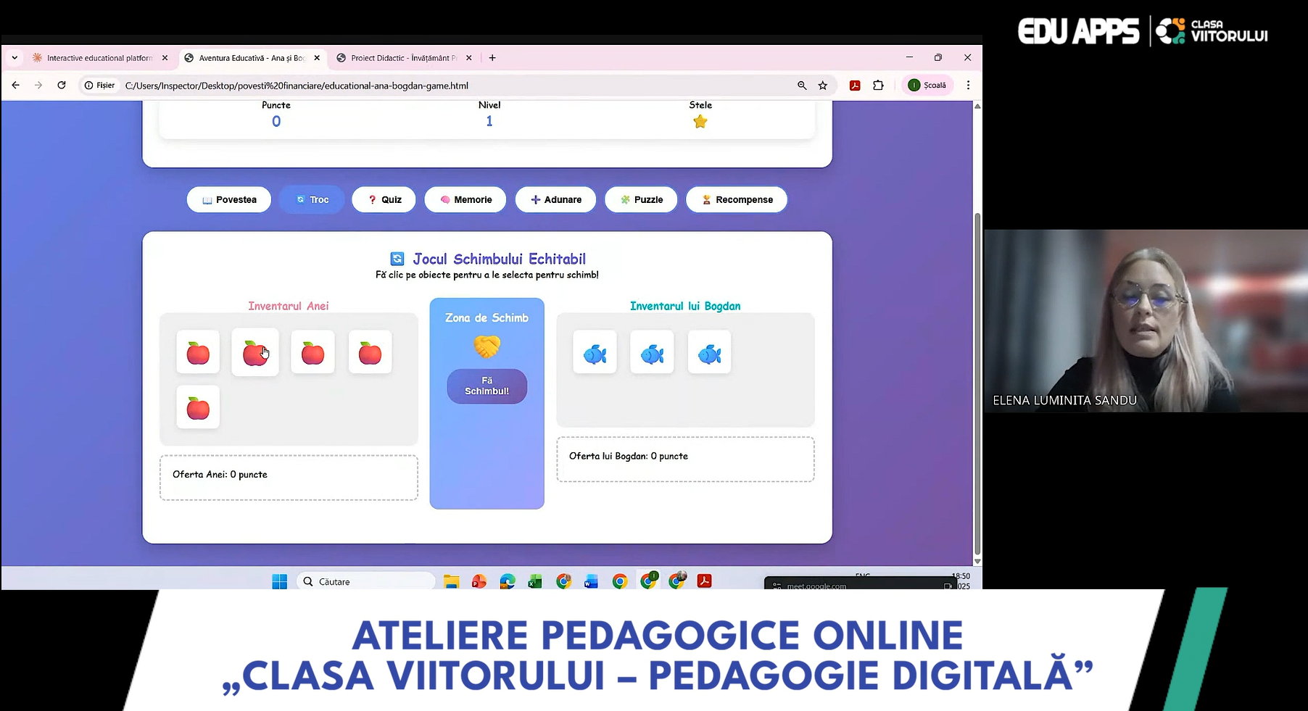
Task: Open the Școală profile menu
Action: [927, 86]
